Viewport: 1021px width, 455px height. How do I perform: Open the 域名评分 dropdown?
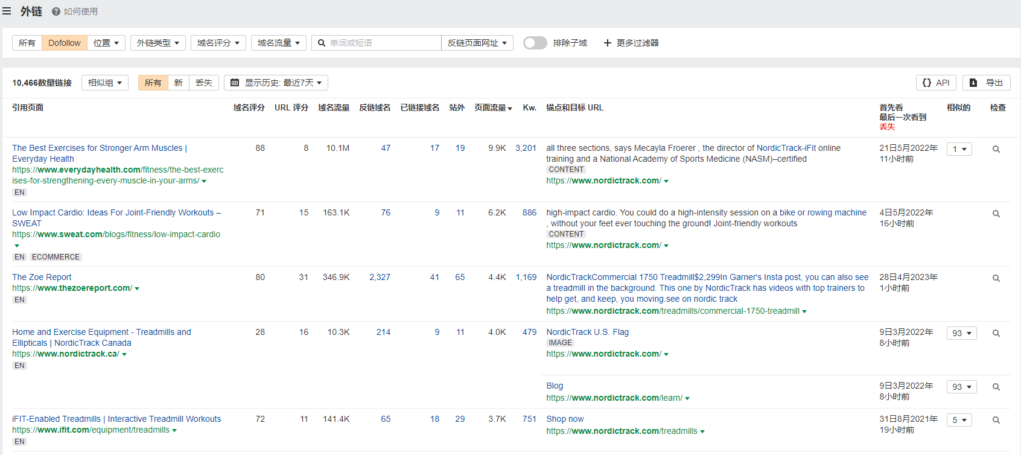click(218, 43)
